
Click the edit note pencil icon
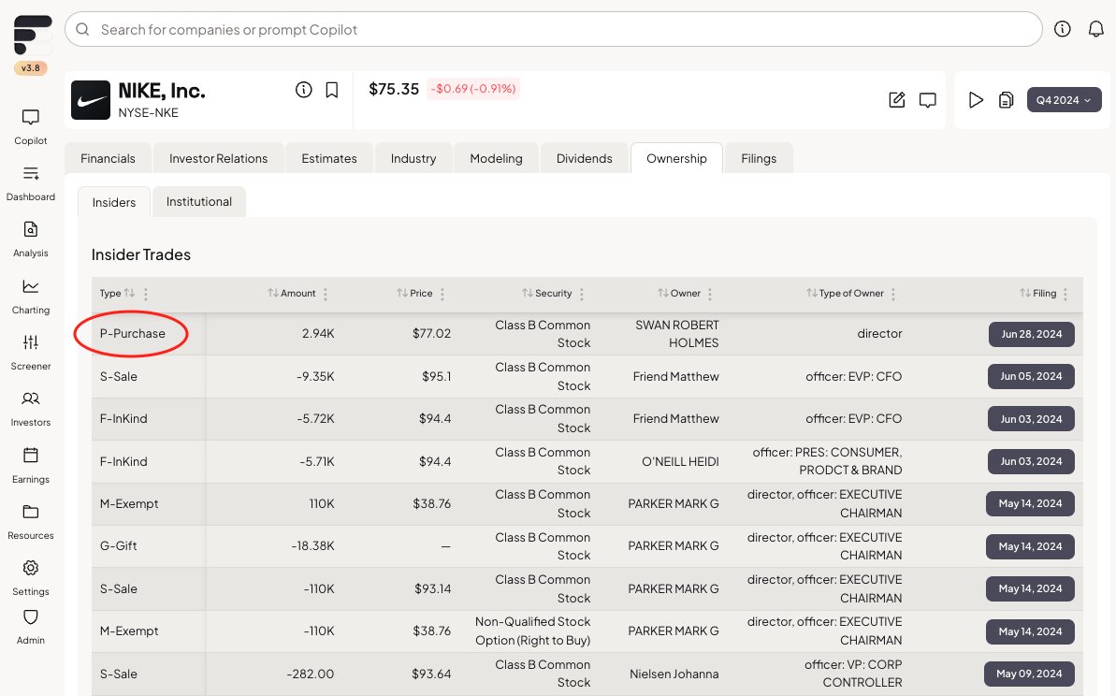coord(897,100)
